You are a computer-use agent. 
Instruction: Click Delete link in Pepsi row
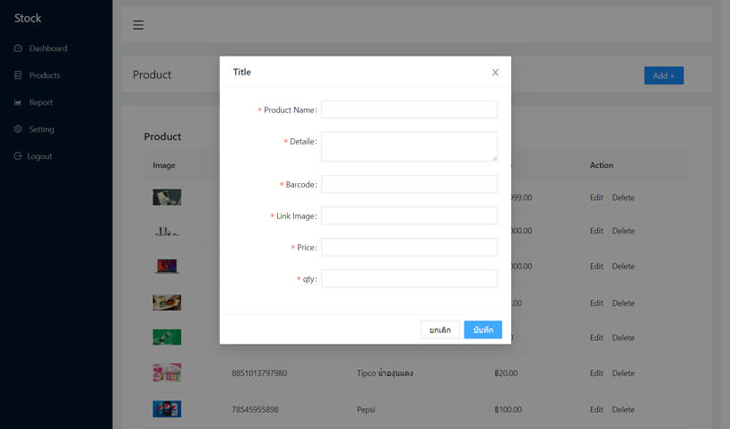pyautogui.click(x=623, y=409)
